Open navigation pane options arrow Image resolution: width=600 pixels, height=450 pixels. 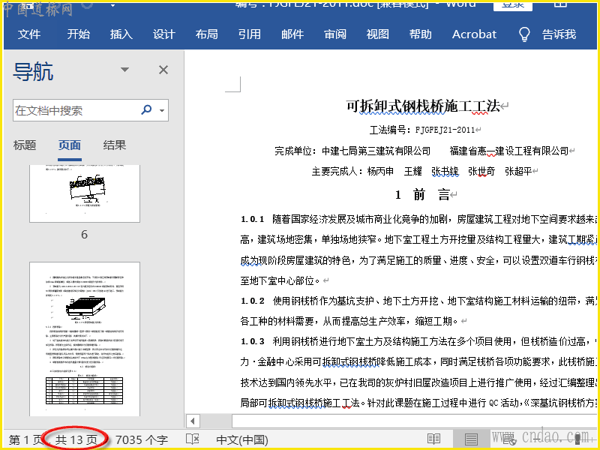[x=125, y=70]
